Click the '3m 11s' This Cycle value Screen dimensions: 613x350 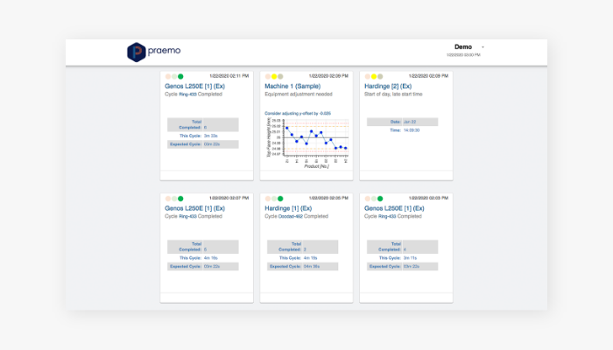point(410,258)
